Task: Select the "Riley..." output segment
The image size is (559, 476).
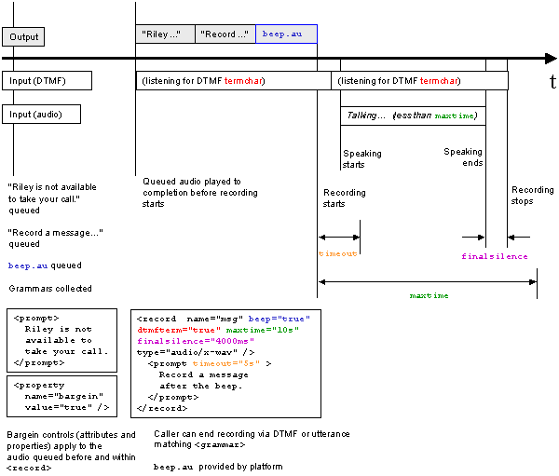Action: 165,34
